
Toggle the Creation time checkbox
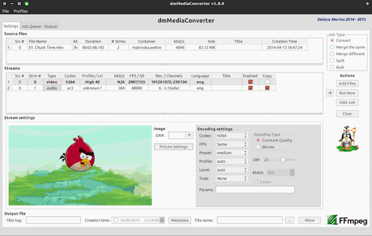[x=116, y=220]
